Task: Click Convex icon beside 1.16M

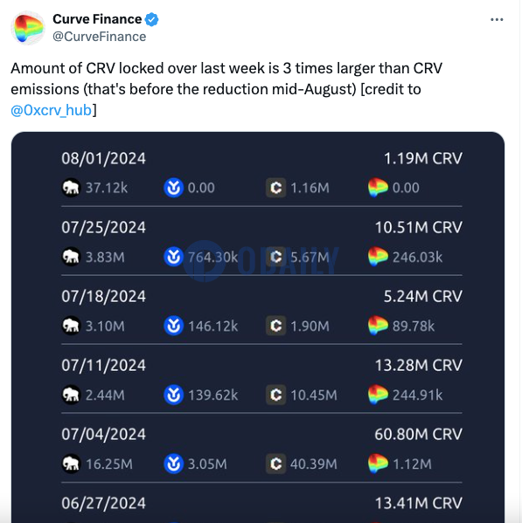Action: pos(275,188)
